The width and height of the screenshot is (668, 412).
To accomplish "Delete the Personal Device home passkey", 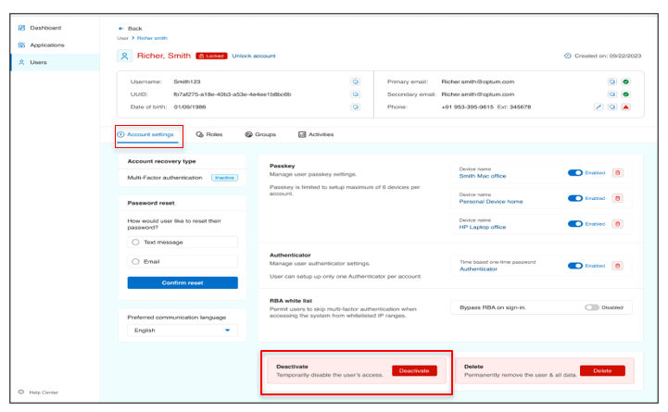I will click(x=618, y=198).
